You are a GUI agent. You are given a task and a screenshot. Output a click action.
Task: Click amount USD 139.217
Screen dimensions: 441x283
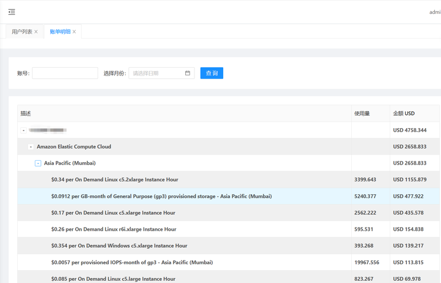pos(408,246)
